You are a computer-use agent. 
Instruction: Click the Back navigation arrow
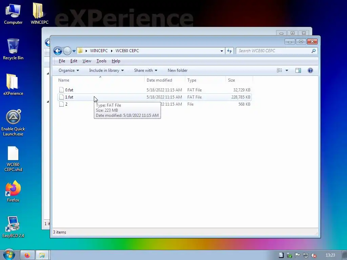point(58,51)
